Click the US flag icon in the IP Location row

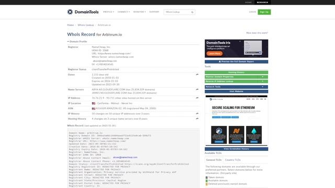click(x=94, y=103)
